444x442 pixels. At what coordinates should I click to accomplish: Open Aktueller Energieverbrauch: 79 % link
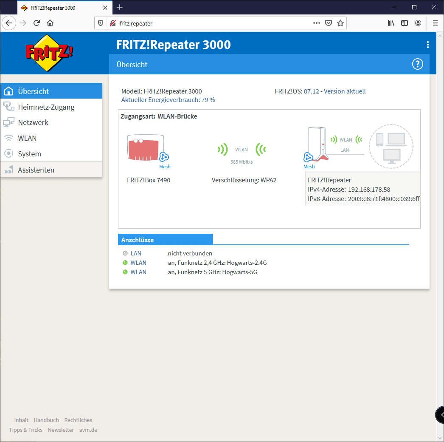click(x=168, y=100)
